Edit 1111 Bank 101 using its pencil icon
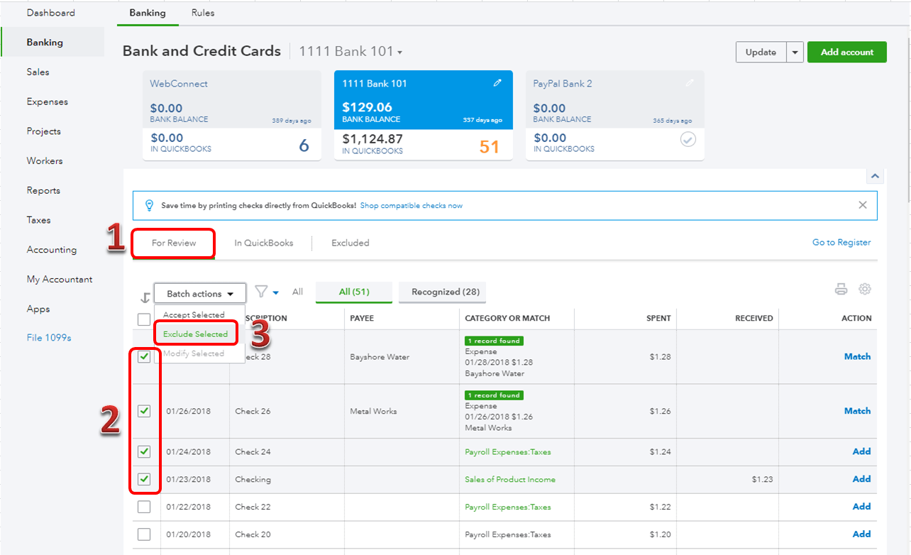Image resolution: width=911 pixels, height=555 pixels. [x=498, y=83]
